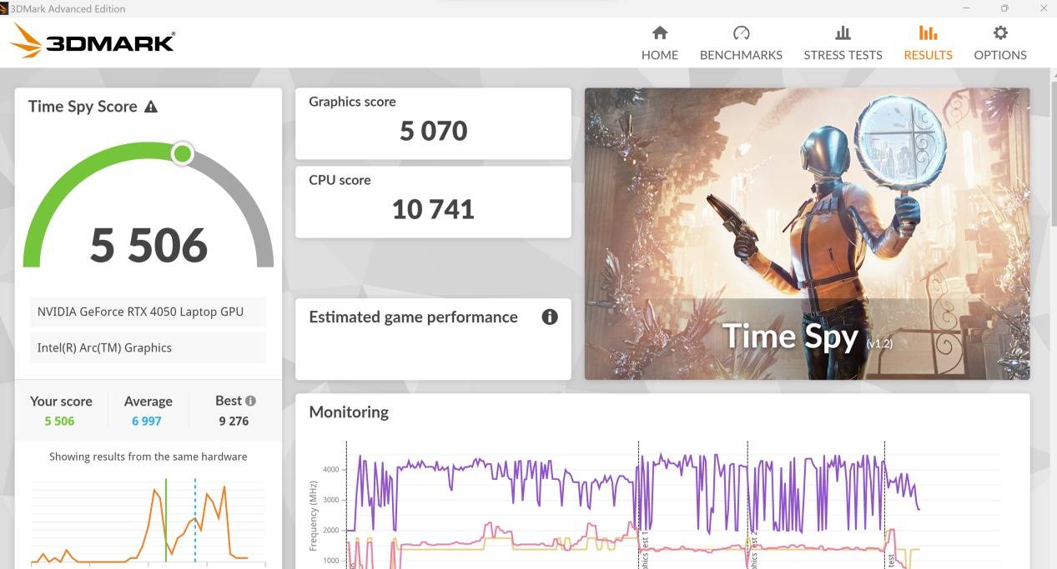Image resolution: width=1057 pixels, height=569 pixels.
Task: Select Intel(R) Arc(TM) Graphics entry
Action: (148, 347)
